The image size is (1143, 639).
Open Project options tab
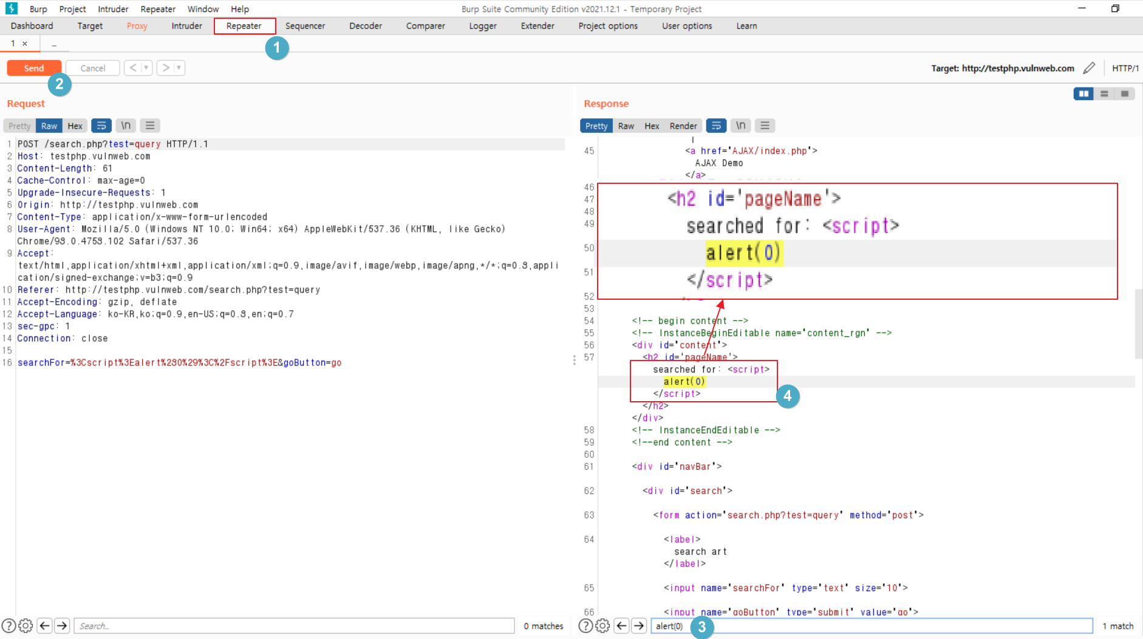point(608,26)
